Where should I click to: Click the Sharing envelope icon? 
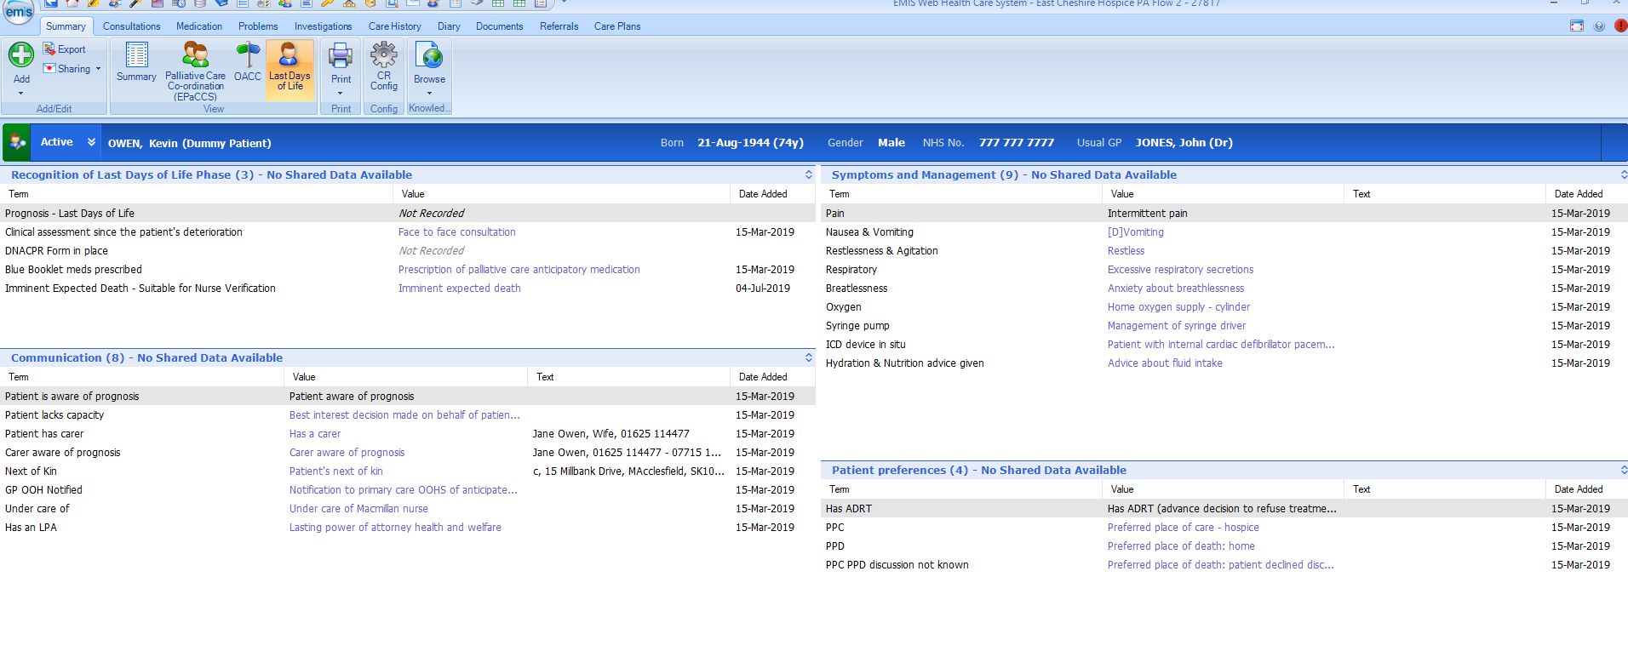click(x=49, y=68)
